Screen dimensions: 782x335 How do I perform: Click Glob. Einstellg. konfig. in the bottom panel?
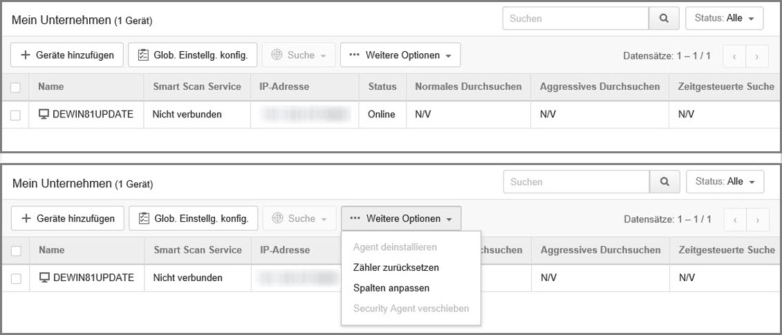coord(194,218)
